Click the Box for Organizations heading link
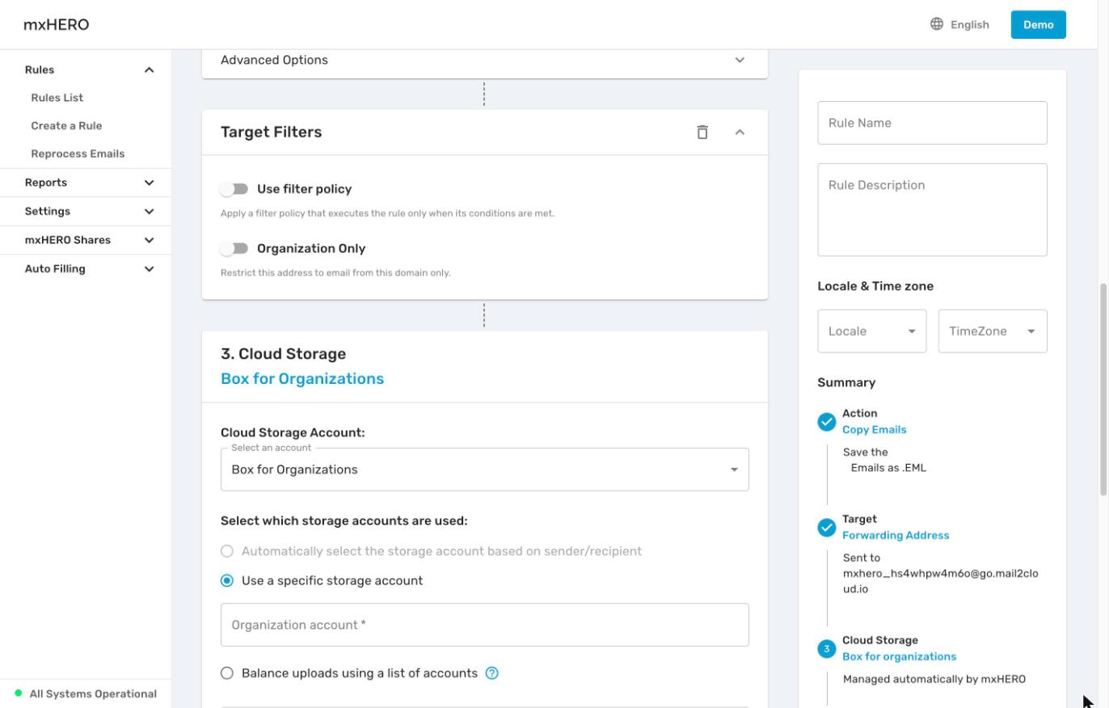Viewport: 1109px width, 708px height. (x=302, y=379)
